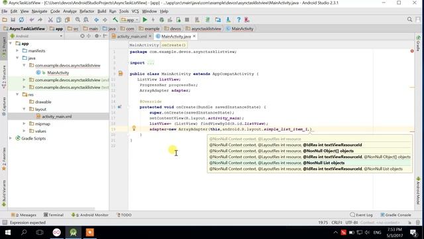
Task: Click the Project settings gear icon
Action: pos(97,36)
